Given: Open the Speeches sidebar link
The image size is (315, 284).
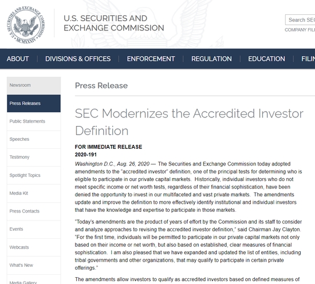Looking at the screenshot, I should [34, 139].
